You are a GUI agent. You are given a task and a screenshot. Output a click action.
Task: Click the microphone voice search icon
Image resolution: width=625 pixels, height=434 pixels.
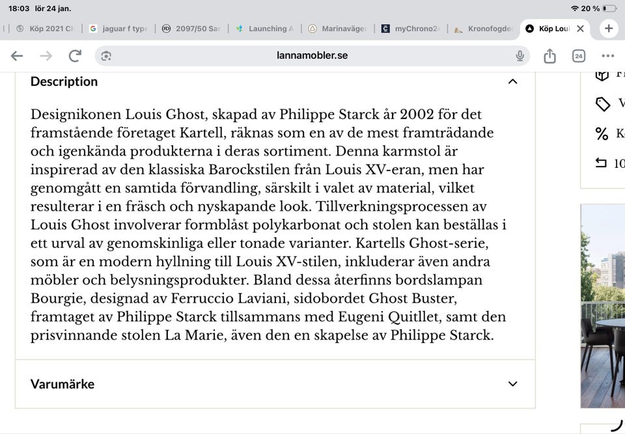click(520, 56)
